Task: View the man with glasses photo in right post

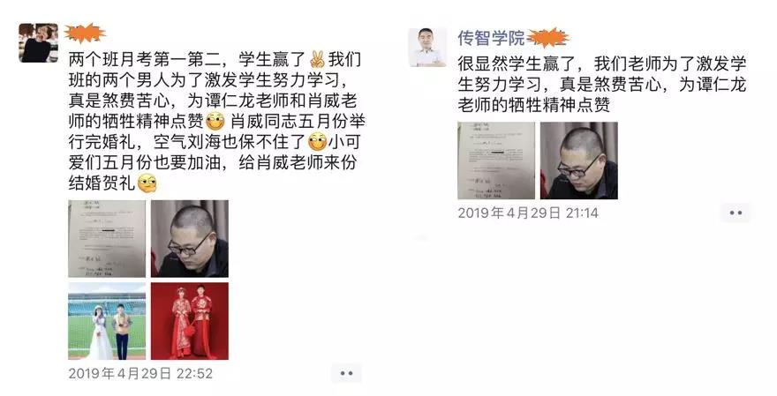Action: pos(579,161)
